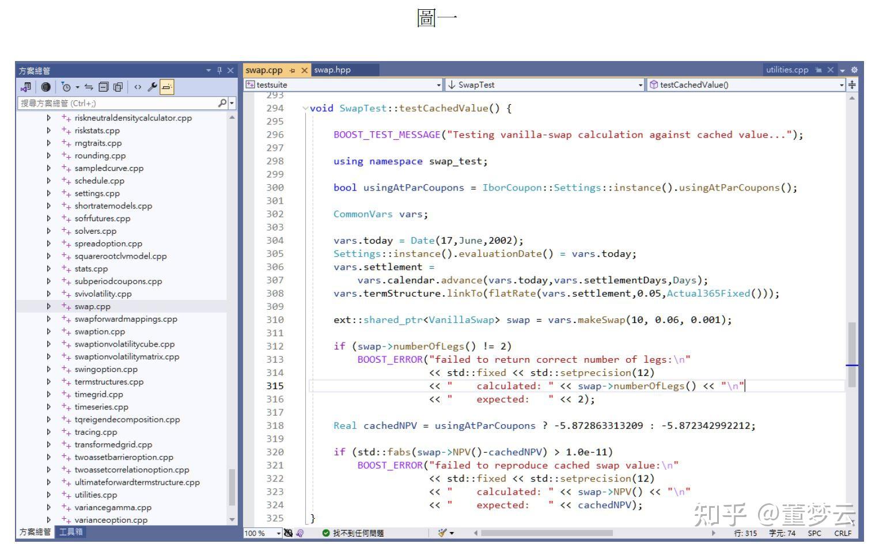Open Properties via the wrench icon

(x=152, y=87)
